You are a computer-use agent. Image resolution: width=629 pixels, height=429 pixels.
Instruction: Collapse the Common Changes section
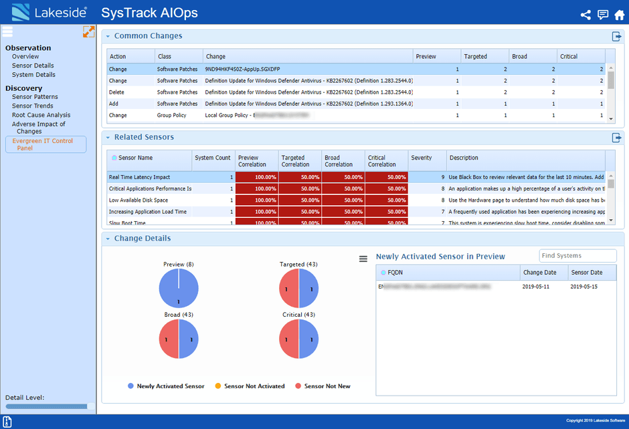(x=108, y=37)
